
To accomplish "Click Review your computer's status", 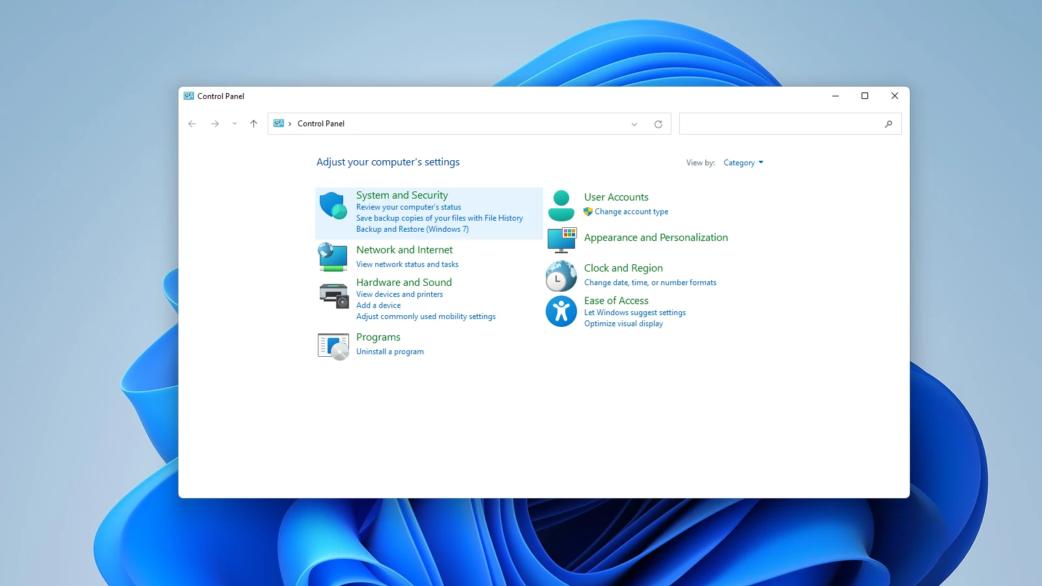I will [408, 207].
